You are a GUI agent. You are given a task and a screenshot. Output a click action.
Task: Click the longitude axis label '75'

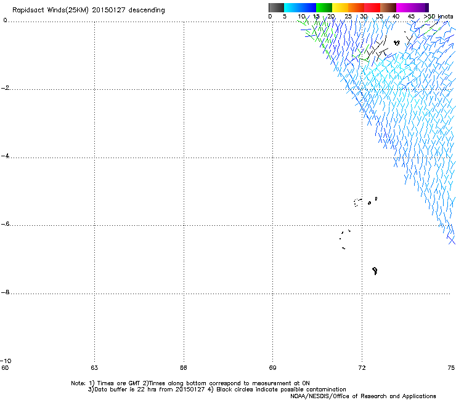point(451,368)
